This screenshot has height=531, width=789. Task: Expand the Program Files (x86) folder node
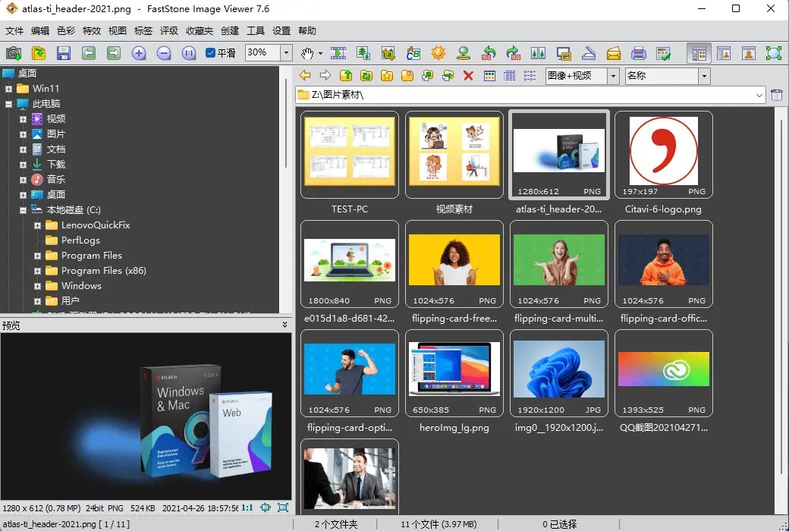pyautogui.click(x=38, y=271)
